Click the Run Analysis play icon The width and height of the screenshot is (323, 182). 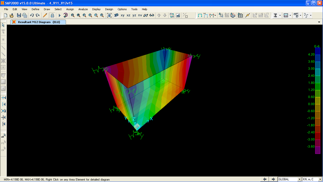[60, 15]
